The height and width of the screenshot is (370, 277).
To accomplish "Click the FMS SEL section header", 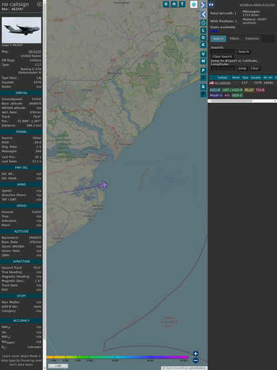I will 21,168.
